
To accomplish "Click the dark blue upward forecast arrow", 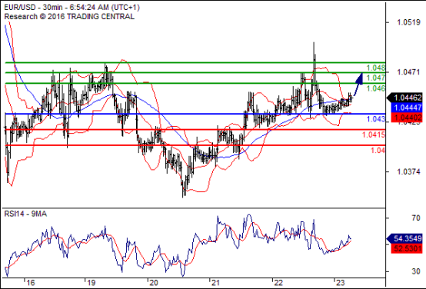I will tap(358, 84).
